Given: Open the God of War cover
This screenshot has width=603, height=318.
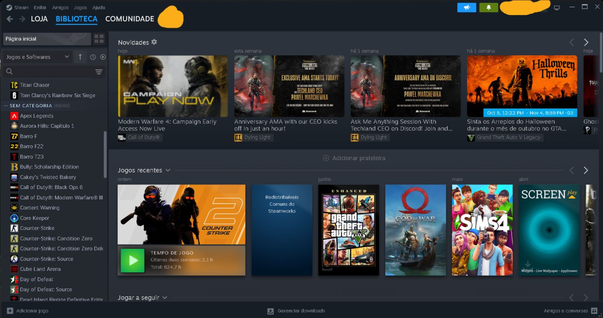Looking at the screenshot, I should [415, 230].
